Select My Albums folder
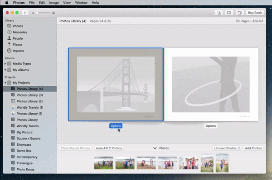This screenshot has height=180, width=272. click(21, 70)
